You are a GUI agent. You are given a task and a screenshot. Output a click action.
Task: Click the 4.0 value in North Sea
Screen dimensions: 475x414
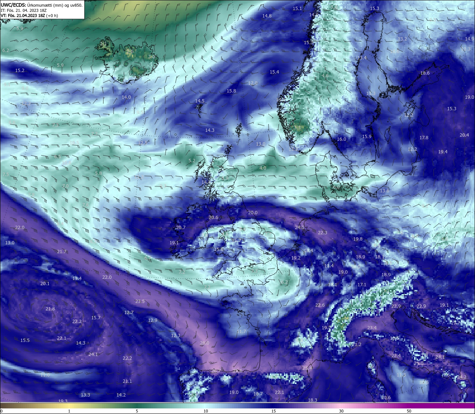(263, 168)
